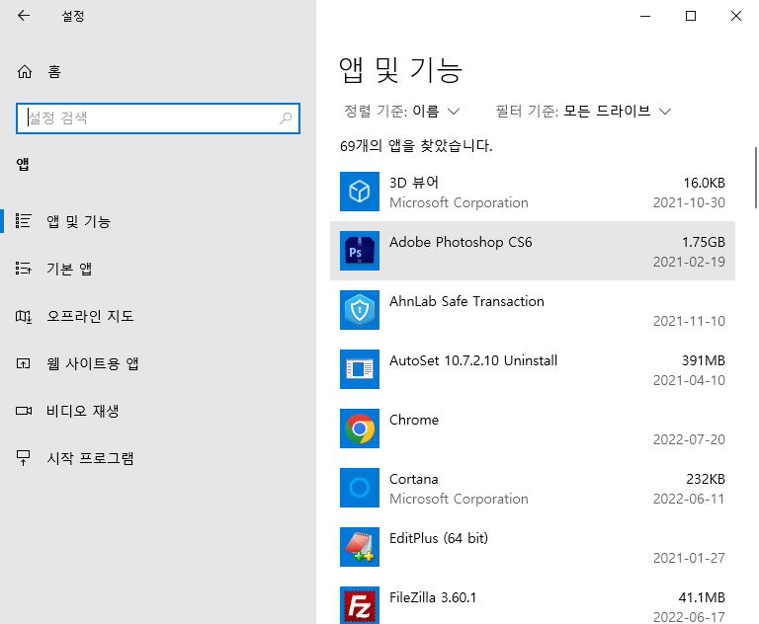
Task: Minimize the 설정 window
Action: (x=645, y=16)
